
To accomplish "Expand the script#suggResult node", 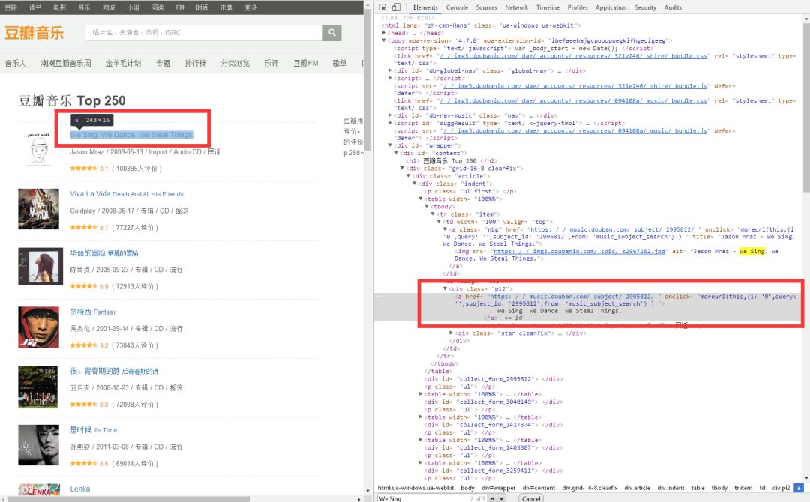I will (390, 123).
